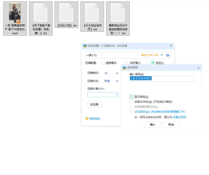Open the 压缩格式 7Z dropdown
The width and height of the screenshot is (209, 175).
[x=117, y=73]
